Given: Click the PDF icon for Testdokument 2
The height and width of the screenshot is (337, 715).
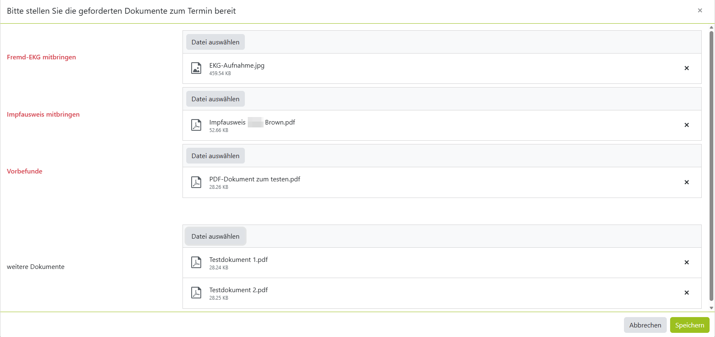Looking at the screenshot, I should click(196, 293).
